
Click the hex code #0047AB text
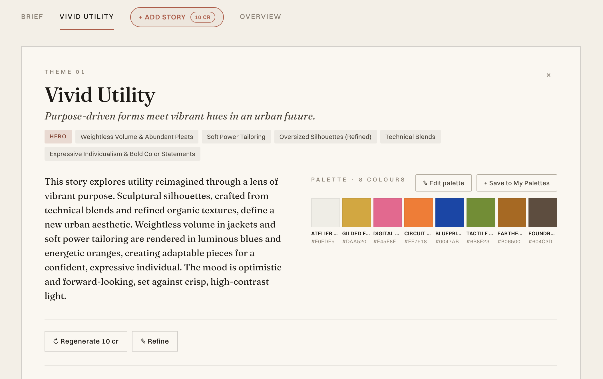click(447, 242)
